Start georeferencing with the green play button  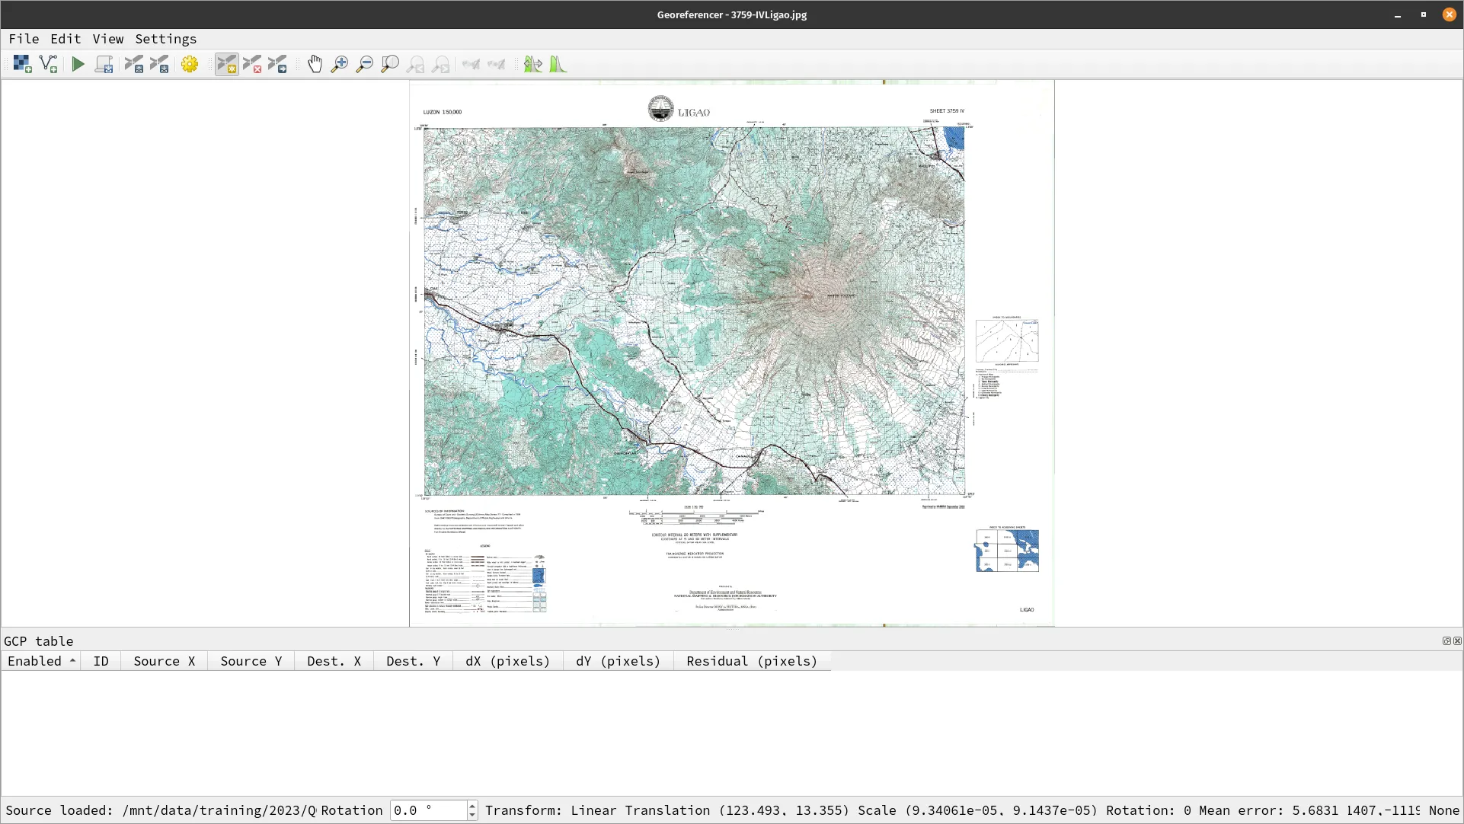[x=78, y=65]
